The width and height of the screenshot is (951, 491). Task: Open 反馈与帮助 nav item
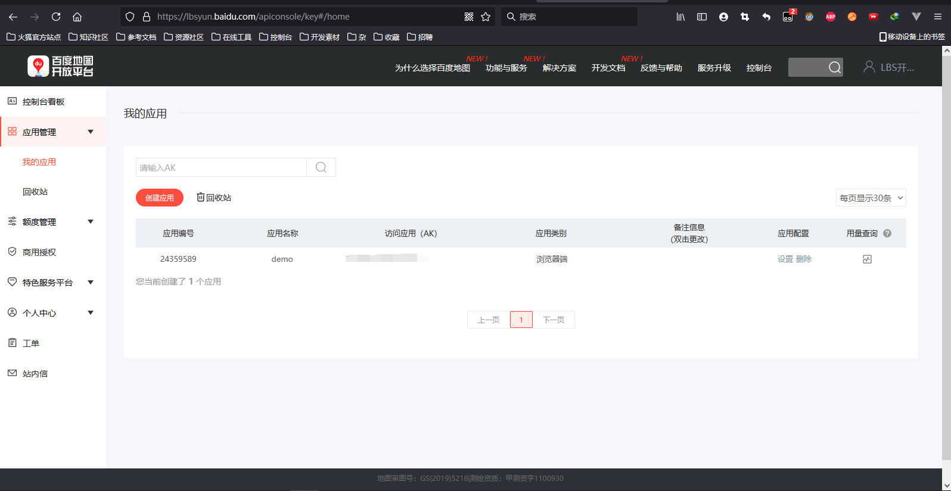coord(661,68)
